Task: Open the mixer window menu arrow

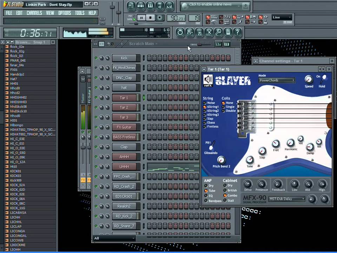Action: coord(82,71)
